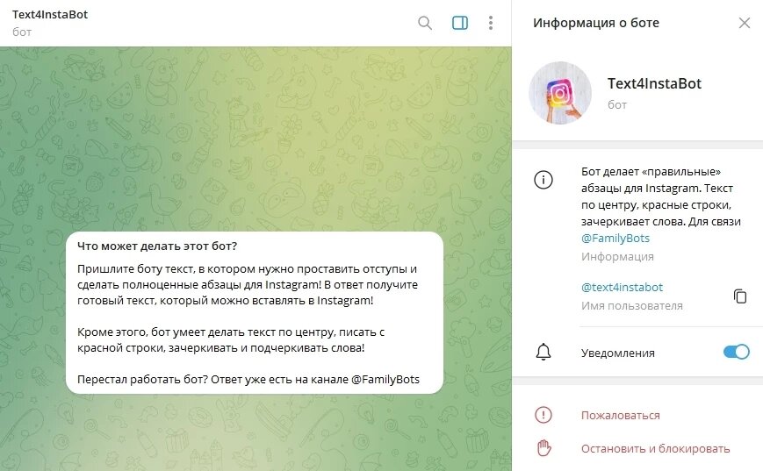This screenshot has height=471, width=763.
Task: Open the @FamilyBots link in bot info
Action: click(615, 239)
